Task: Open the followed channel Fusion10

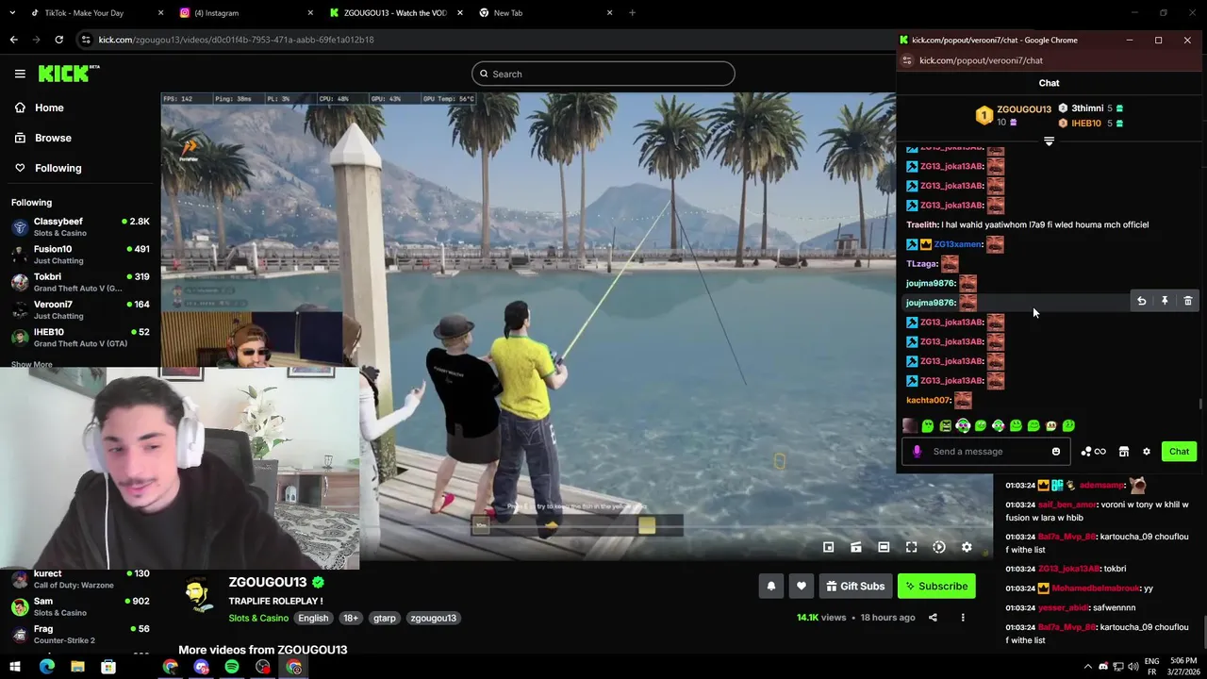Action: point(80,255)
